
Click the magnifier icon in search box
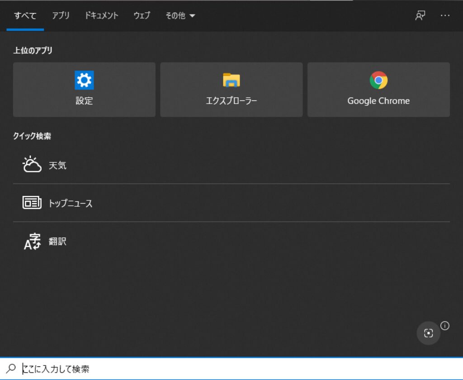point(11,369)
